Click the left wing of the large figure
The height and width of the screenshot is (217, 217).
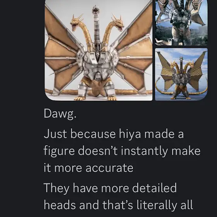click(x=62, y=51)
